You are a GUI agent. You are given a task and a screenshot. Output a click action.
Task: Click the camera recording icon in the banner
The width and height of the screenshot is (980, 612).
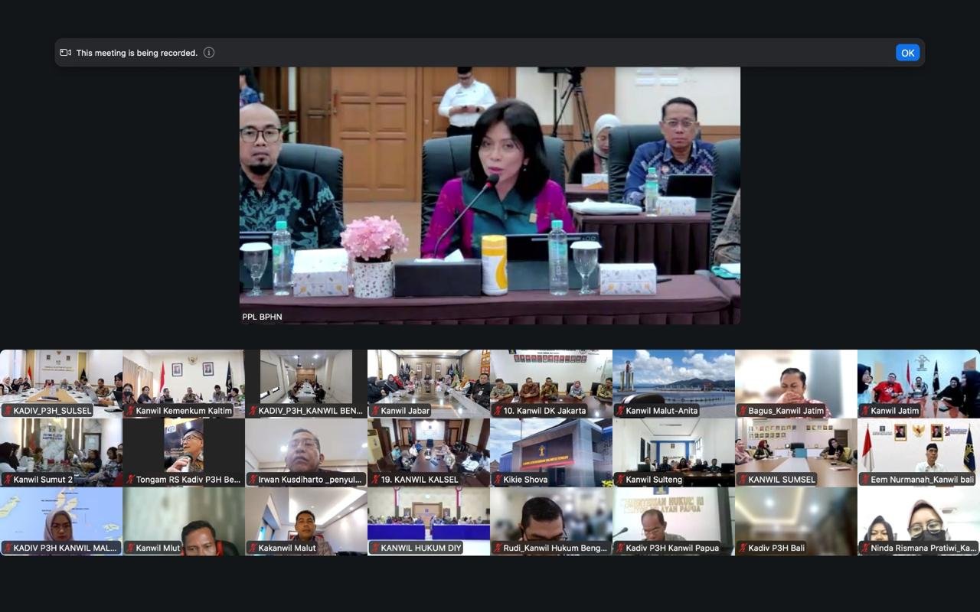[66, 53]
